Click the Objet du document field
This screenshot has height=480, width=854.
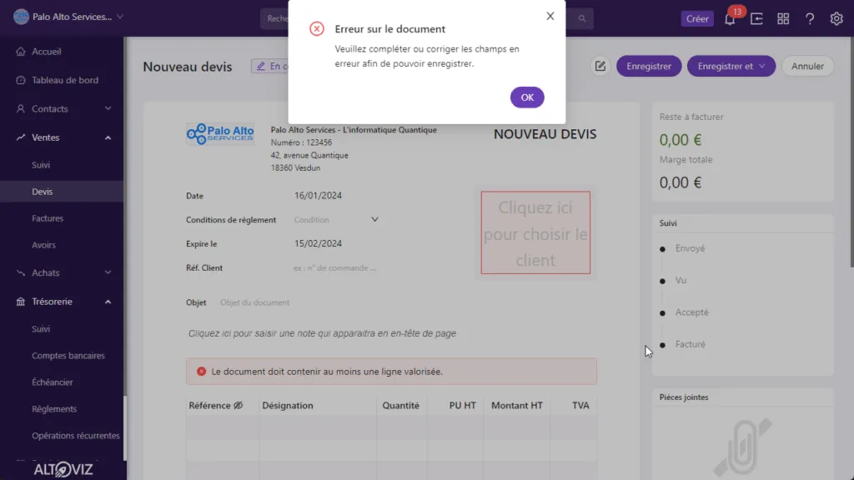click(x=254, y=302)
